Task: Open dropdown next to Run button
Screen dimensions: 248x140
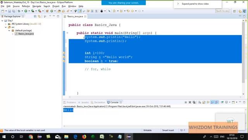Action: 29,11
